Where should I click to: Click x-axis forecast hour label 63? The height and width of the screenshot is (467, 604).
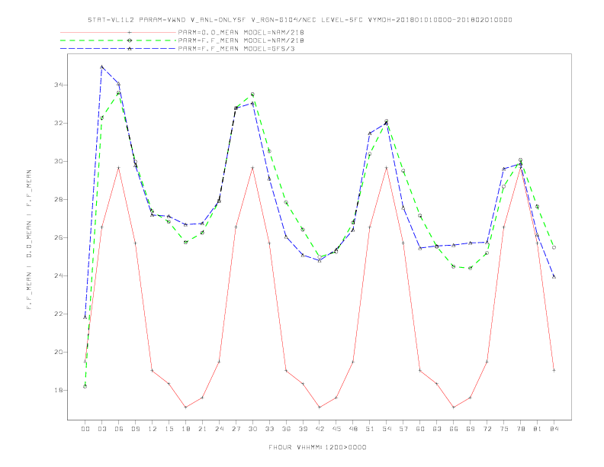point(437,429)
